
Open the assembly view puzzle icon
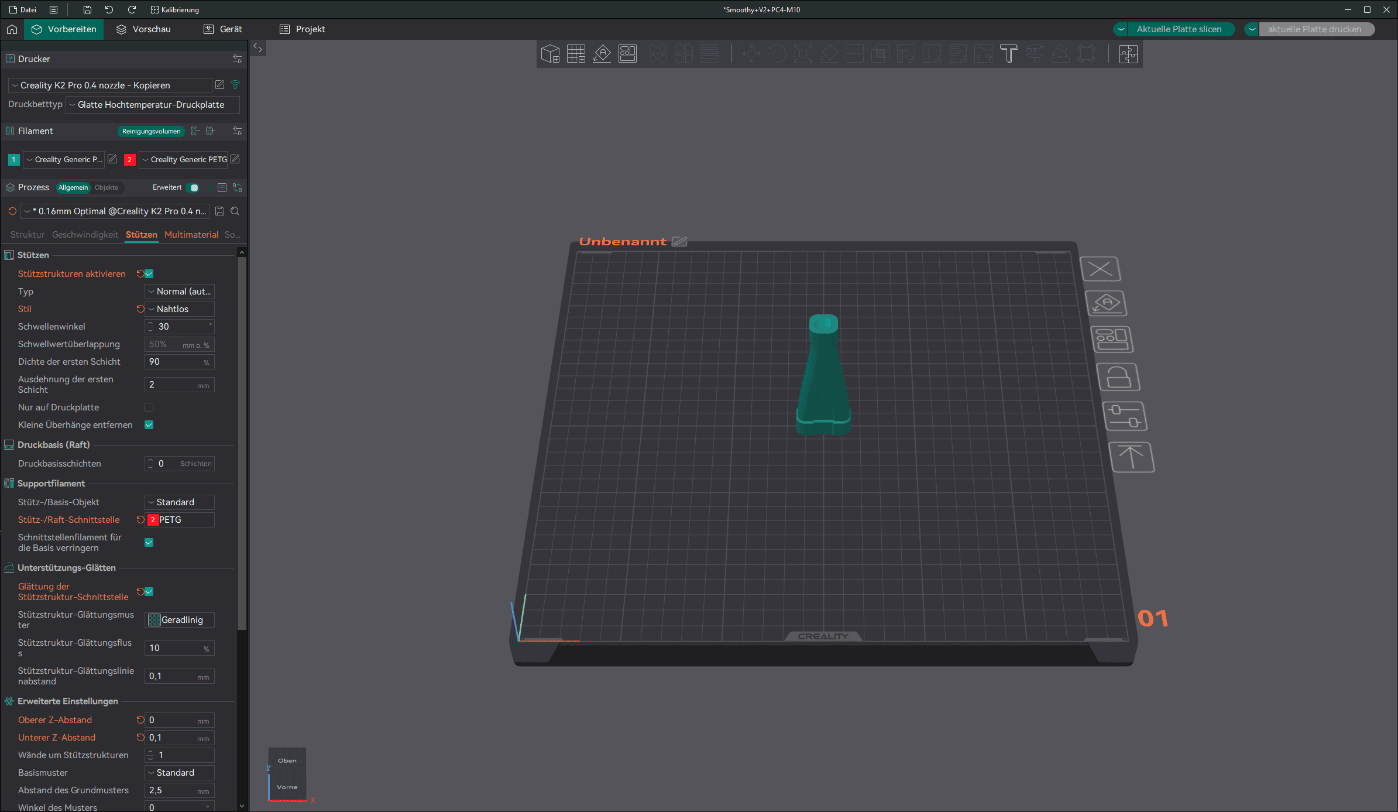click(x=1128, y=54)
